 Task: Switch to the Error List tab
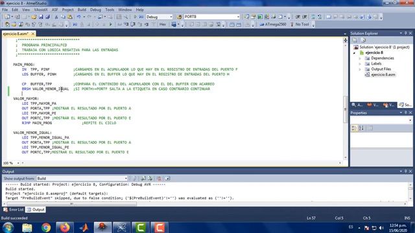pyautogui.click(x=14, y=210)
